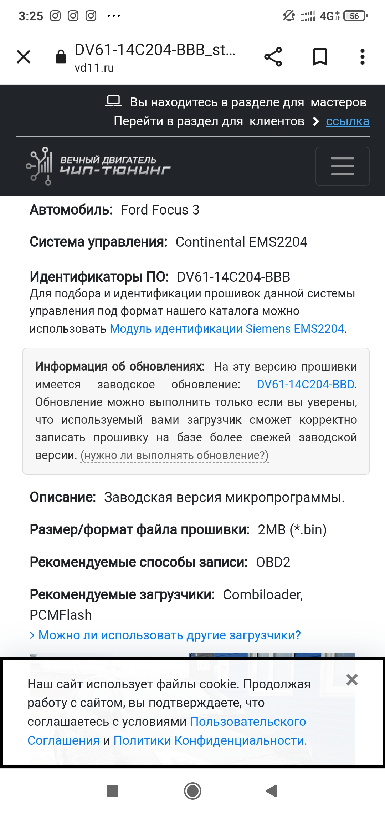
Task: Open the three-dot browser menu
Action: tap(362, 57)
